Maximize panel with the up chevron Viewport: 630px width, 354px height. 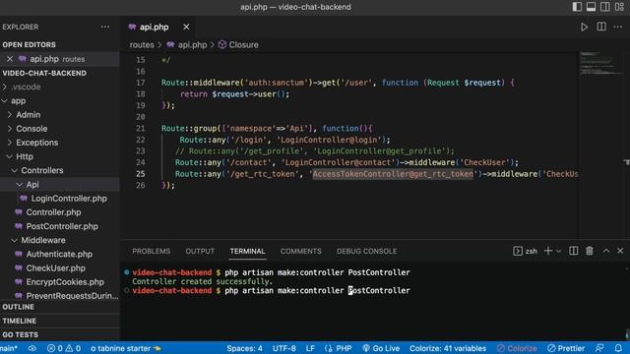pos(606,252)
